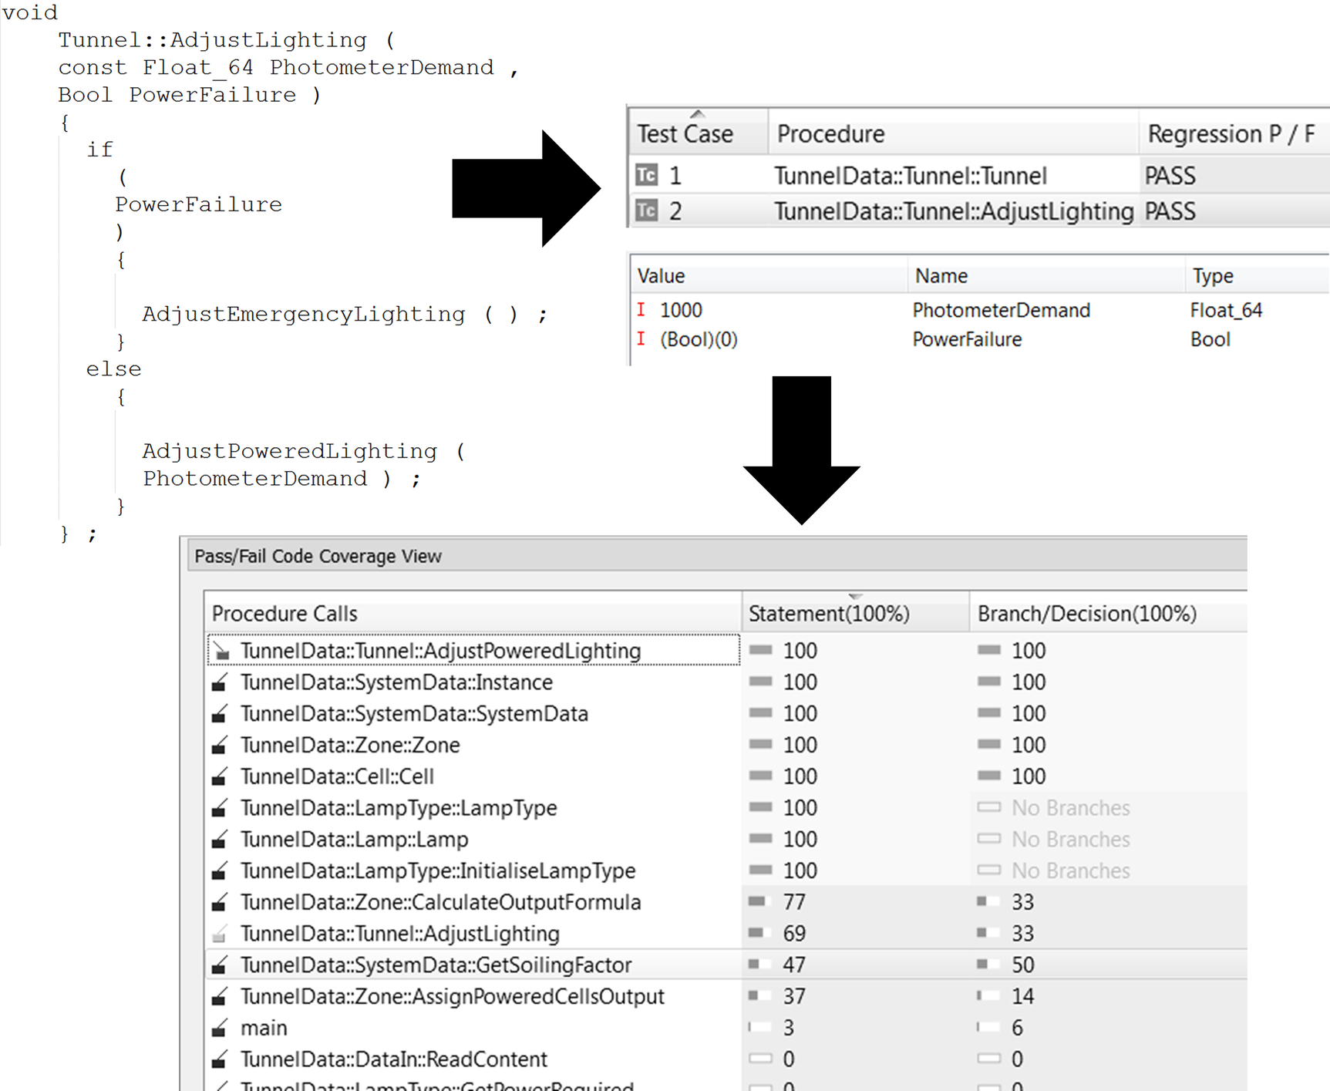Click the PASS result for test case 2
This screenshot has width=1330, height=1091.
(1170, 211)
